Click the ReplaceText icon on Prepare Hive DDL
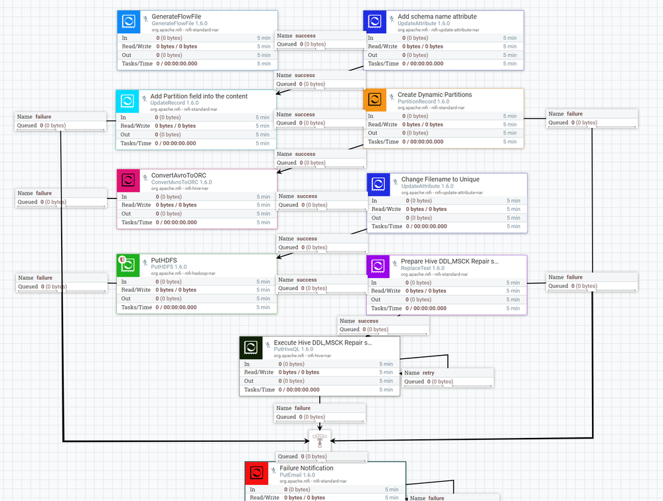This screenshot has height=501, width=663. click(x=378, y=266)
